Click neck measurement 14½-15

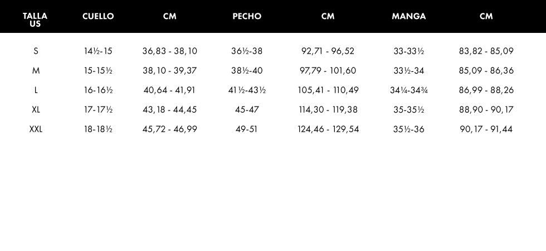98,51
